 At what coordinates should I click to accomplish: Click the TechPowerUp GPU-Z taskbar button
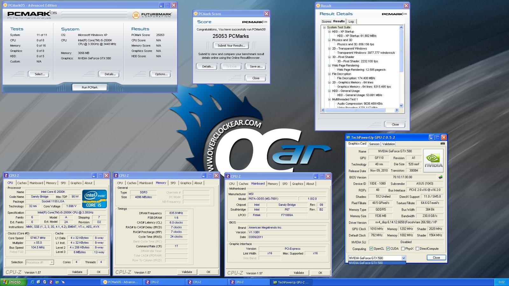point(291,282)
